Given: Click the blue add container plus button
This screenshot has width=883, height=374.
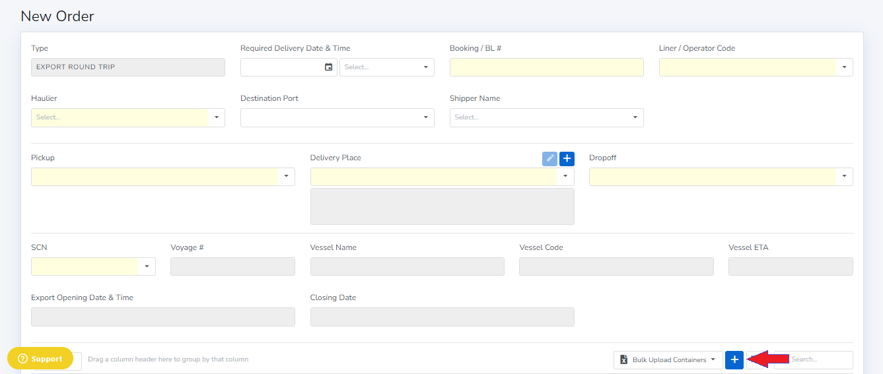Looking at the screenshot, I should click(734, 359).
